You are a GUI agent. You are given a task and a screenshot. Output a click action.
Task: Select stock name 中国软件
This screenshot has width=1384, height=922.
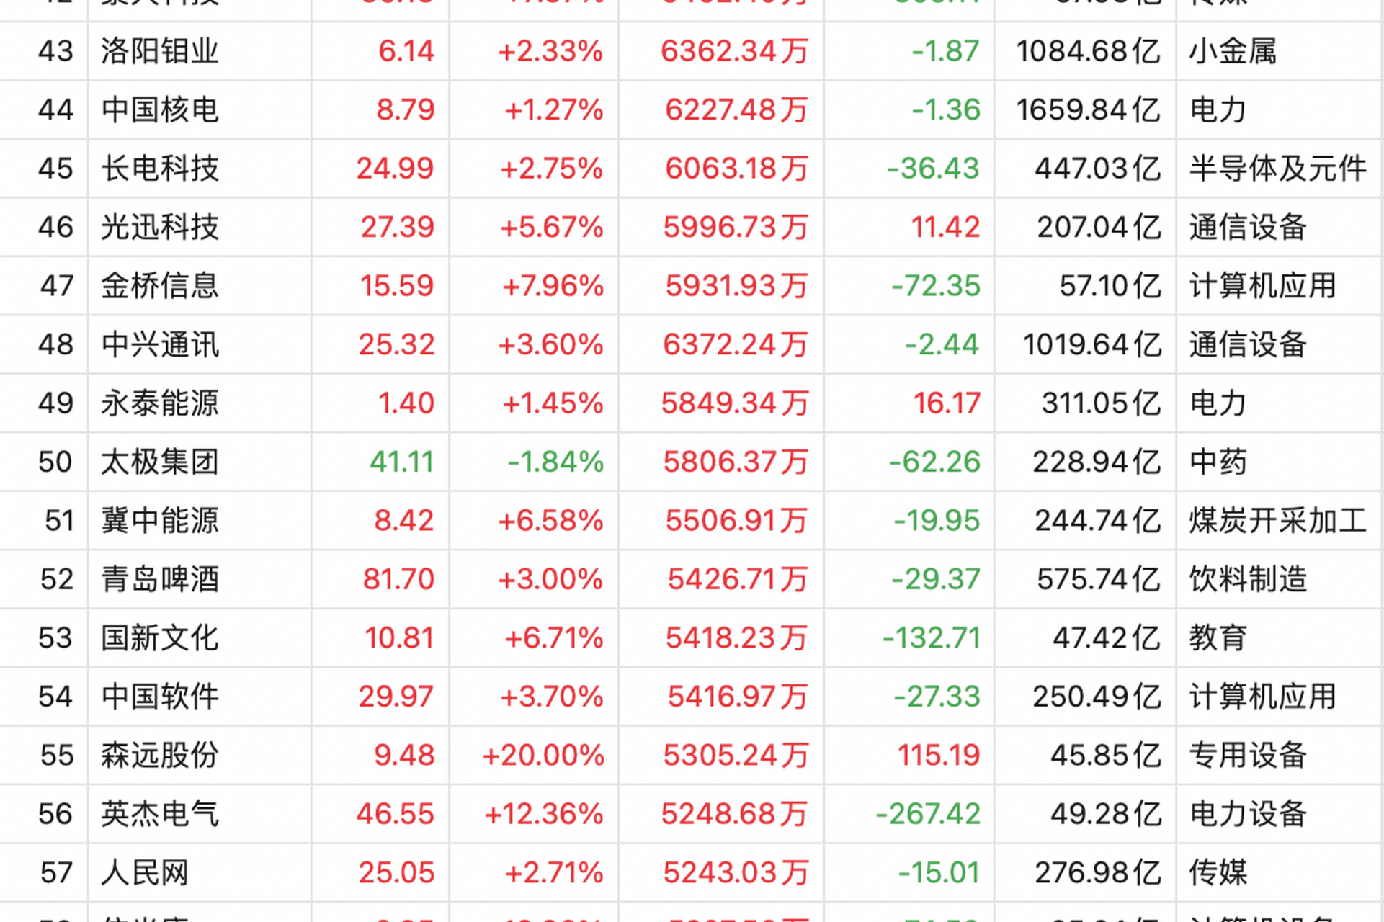tap(159, 697)
